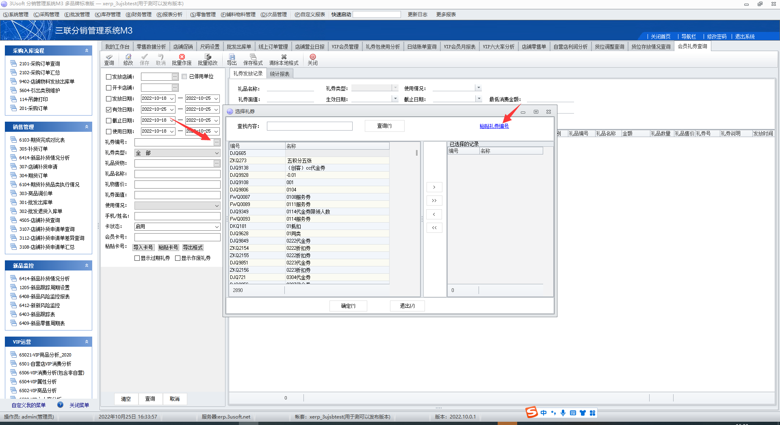Viewport: 780px width, 425px height.
Task: Click the blue help question mark icon
Action: click(60, 404)
